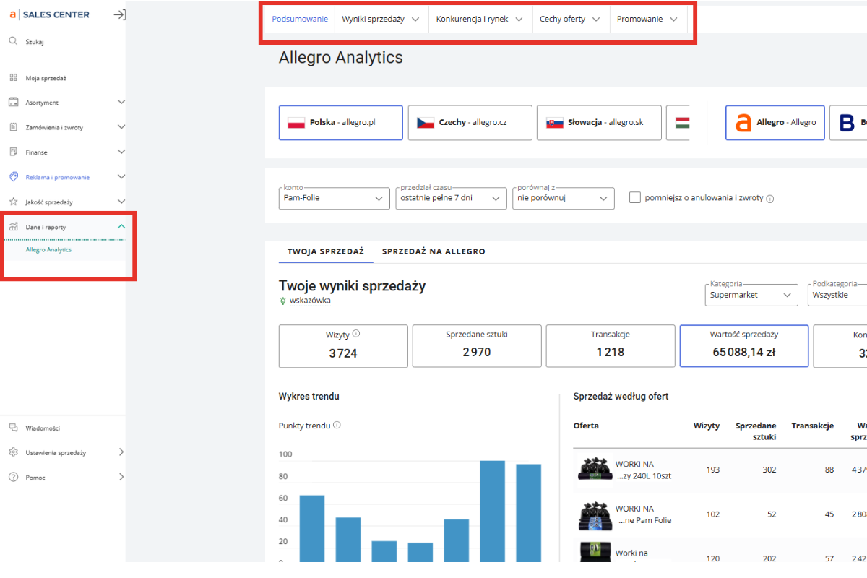
Task: Open the przedział czasu dropdown
Action: (x=451, y=199)
